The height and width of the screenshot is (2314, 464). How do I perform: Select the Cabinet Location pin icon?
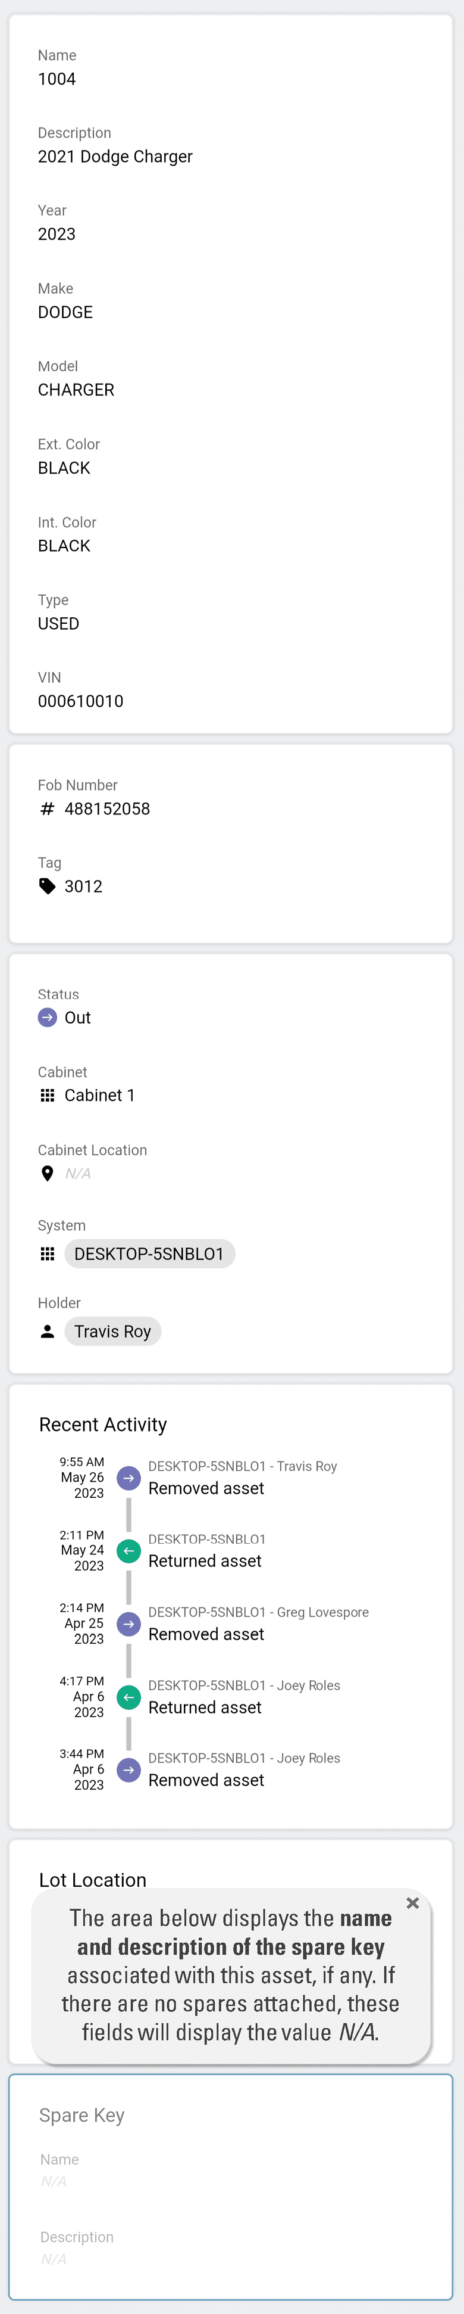pyautogui.click(x=46, y=1173)
